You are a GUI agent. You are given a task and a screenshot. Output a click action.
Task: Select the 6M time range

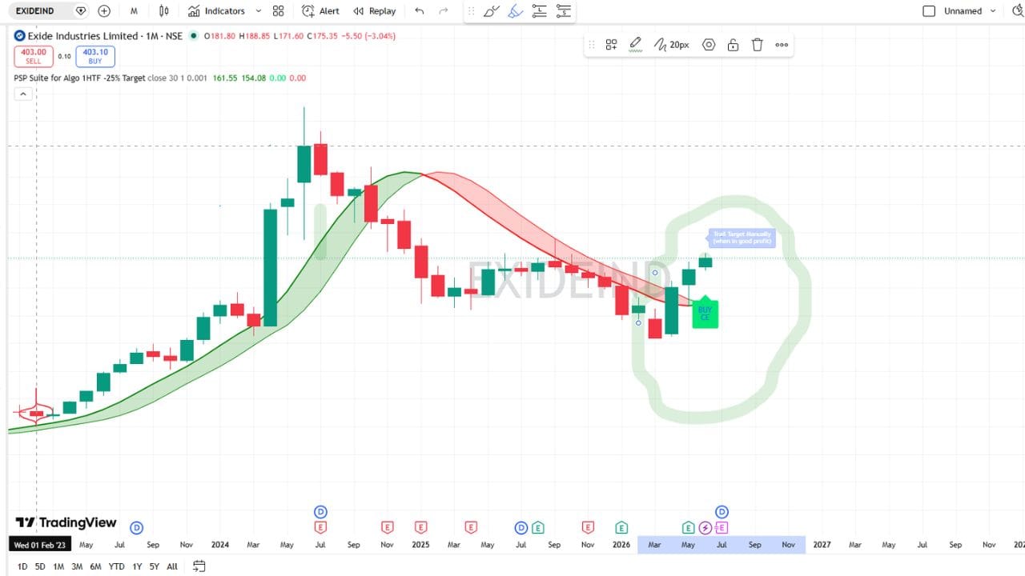pyautogui.click(x=95, y=566)
